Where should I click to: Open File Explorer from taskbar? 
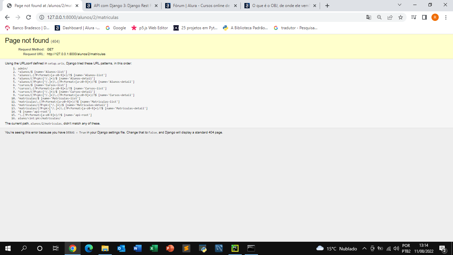tap(105, 248)
